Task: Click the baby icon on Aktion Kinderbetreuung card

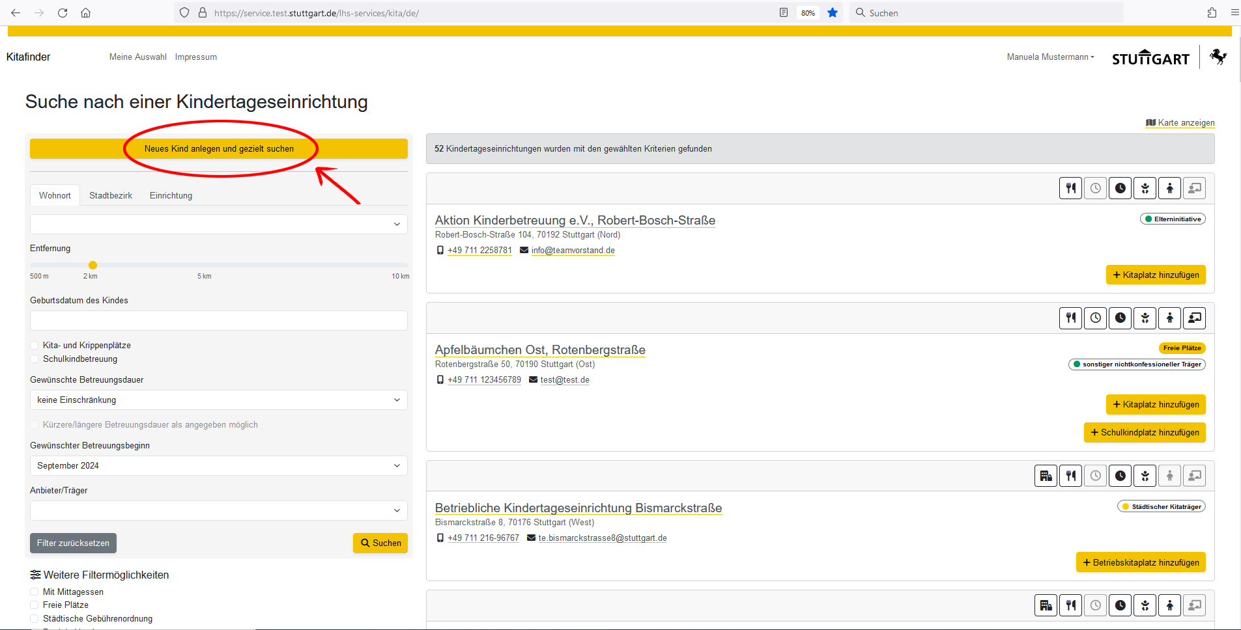Action: (1145, 189)
